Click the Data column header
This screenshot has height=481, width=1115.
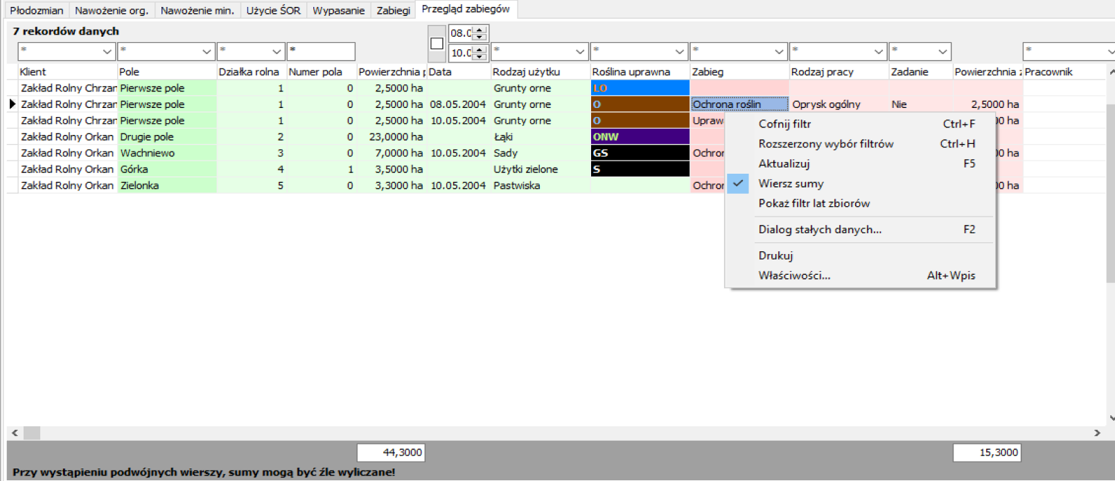click(x=458, y=72)
